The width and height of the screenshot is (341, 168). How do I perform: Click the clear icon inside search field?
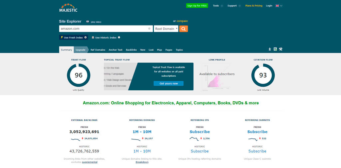point(149,29)
